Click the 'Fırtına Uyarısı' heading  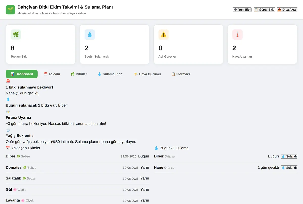point(18,118)
